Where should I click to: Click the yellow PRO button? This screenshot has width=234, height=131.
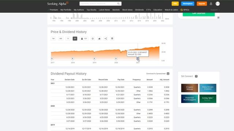[175, 4]
